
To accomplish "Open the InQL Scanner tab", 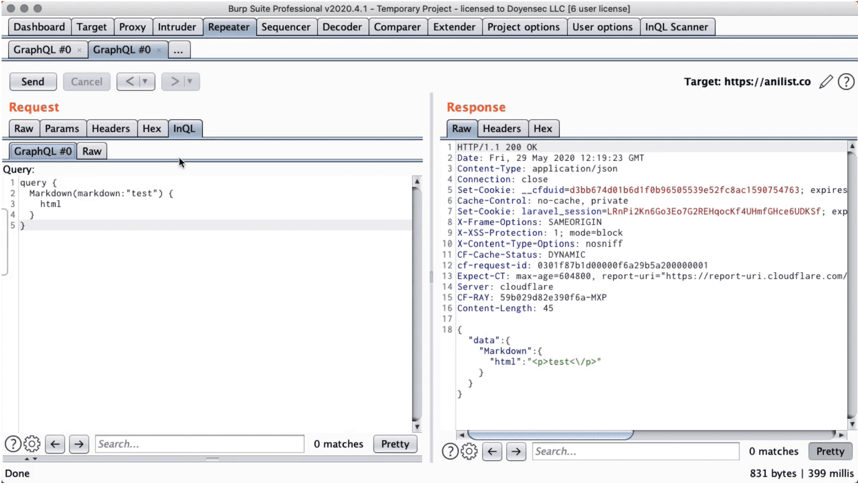I will pyautogui.click(x=677, y=27).
